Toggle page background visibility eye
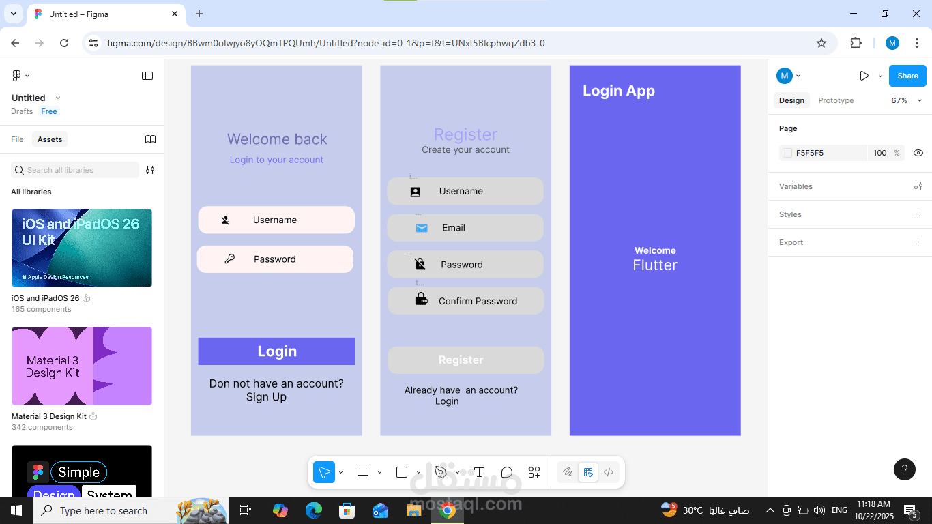This screenshot has height=524, width=932. pos(918,153)
